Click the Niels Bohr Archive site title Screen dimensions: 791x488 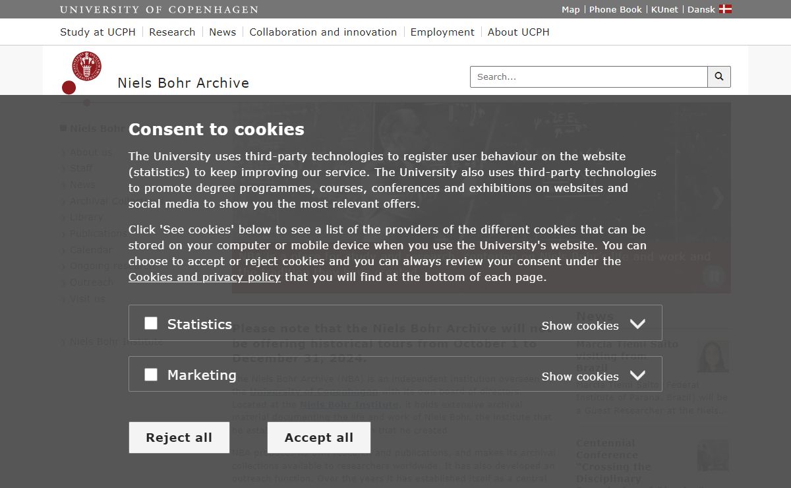183,83
